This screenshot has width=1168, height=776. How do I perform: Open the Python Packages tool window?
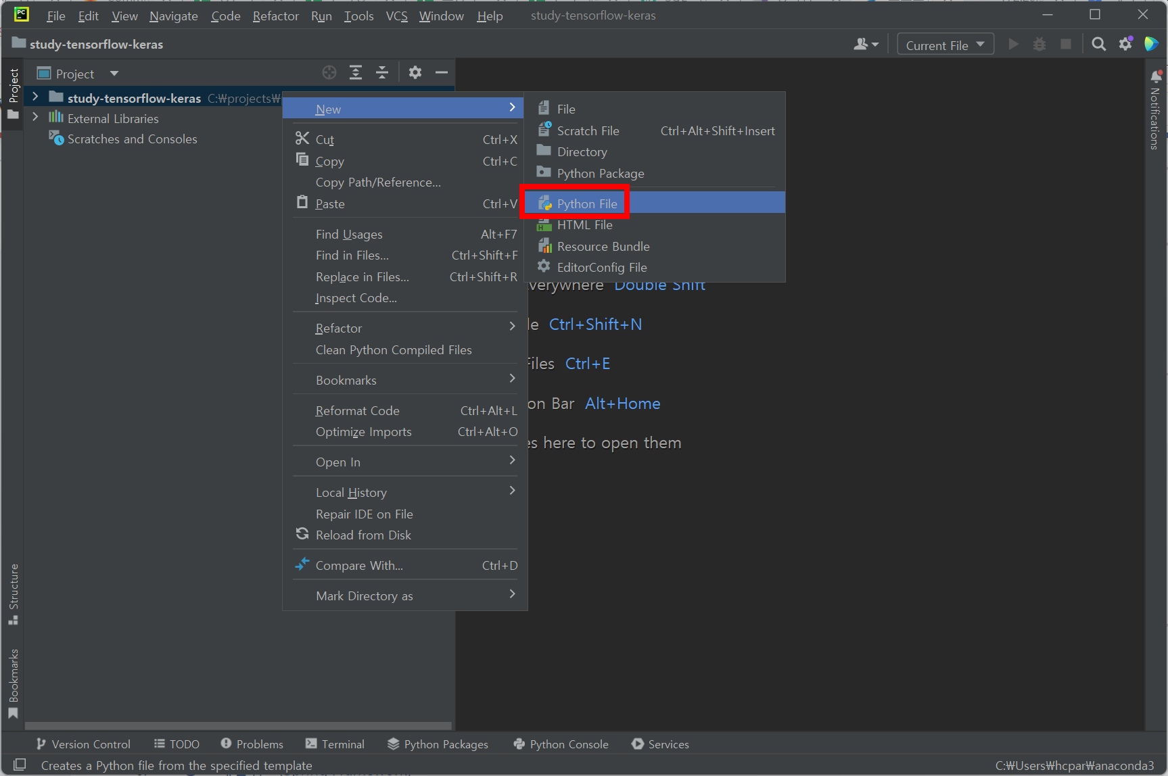click(438, 744)
